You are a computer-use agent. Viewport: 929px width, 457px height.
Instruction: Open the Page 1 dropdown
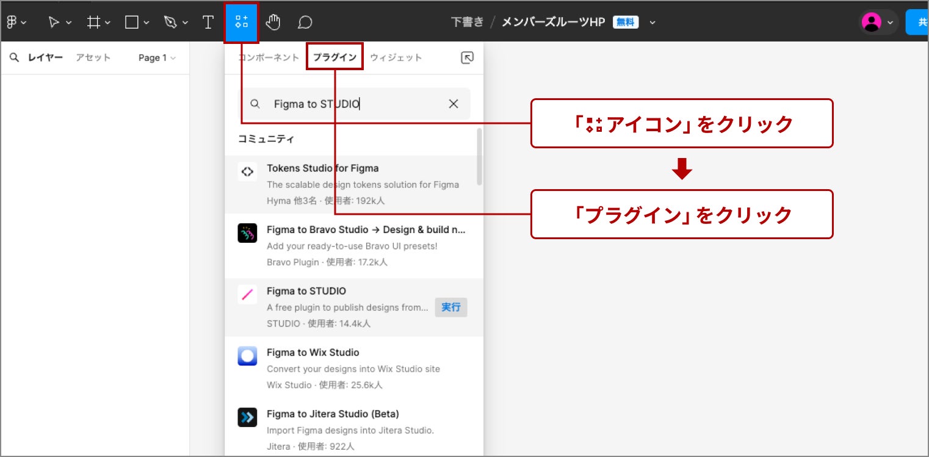157,58
